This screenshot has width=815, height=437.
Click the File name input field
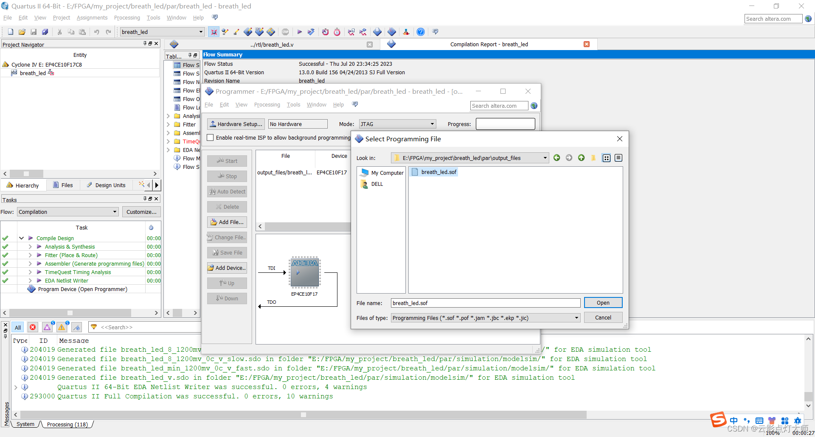tap(485, 303)
